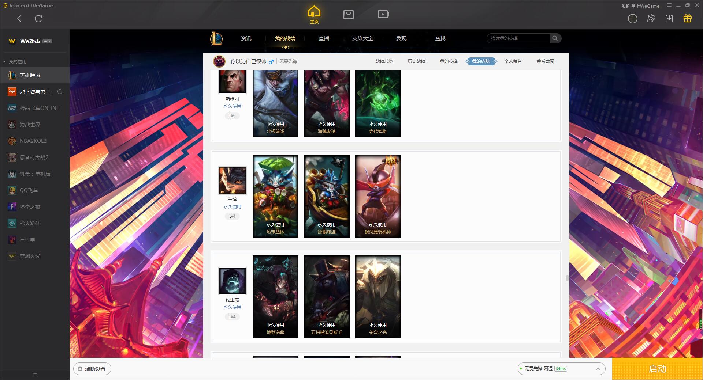This screenshot has height=380, width=703.
Task: Open the home tab (主页)
Action: (x=314, y=15)
